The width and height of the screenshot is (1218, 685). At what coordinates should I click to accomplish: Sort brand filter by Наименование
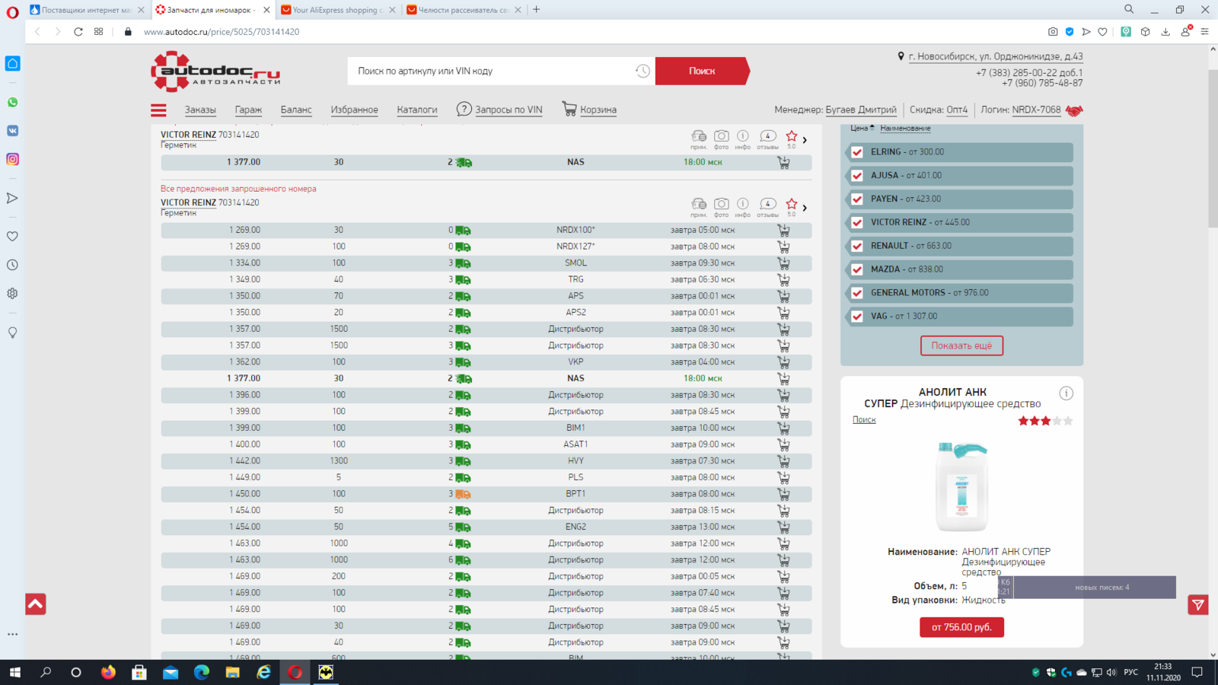(905, 129)
